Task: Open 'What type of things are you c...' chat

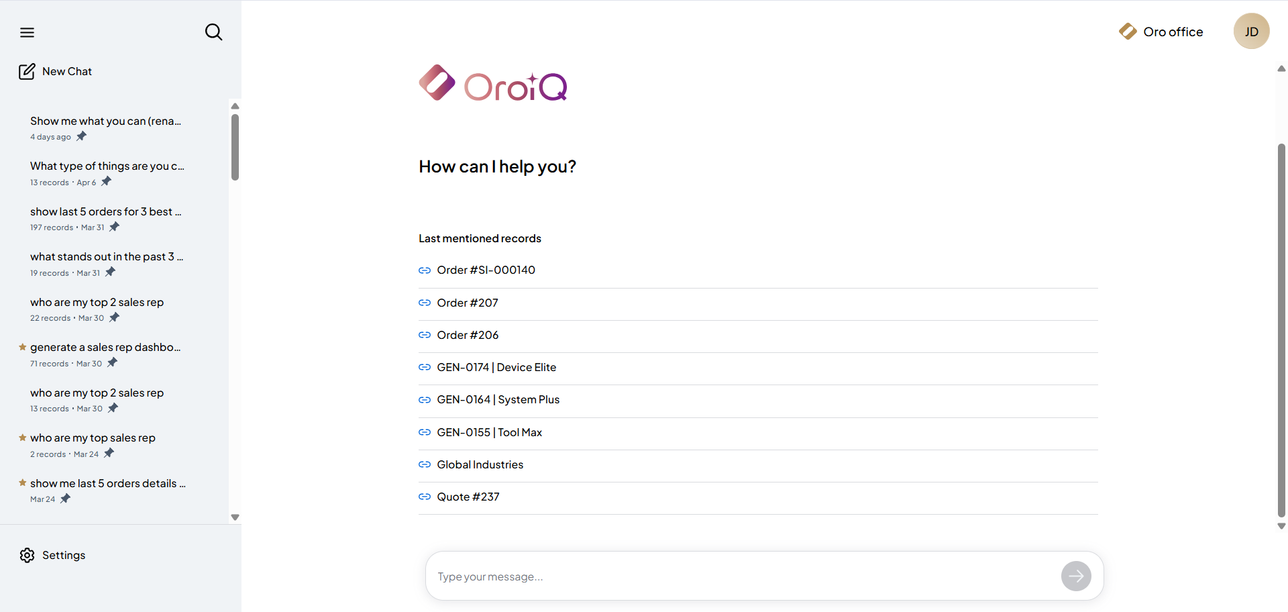Action: tap(107, 166)
